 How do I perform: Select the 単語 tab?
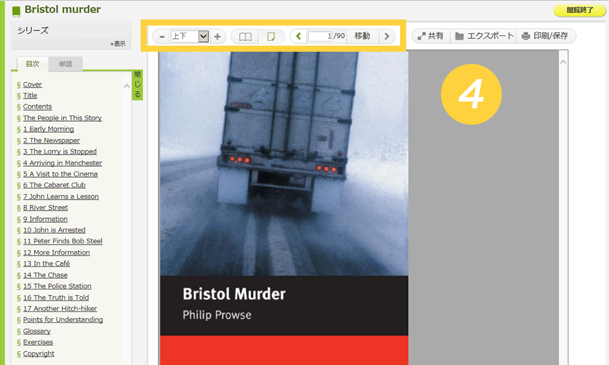click(65, 64)
